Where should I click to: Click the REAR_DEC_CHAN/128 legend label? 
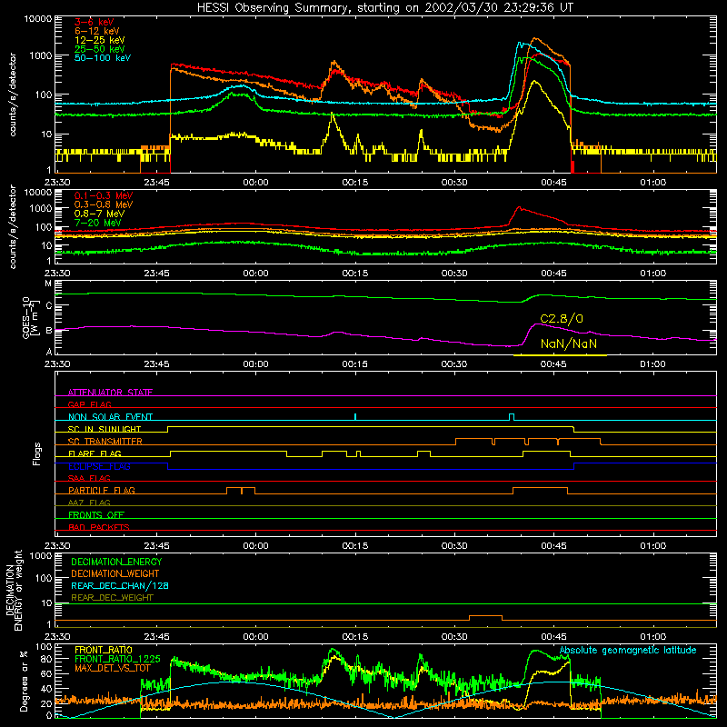click(x=120, y=585)
